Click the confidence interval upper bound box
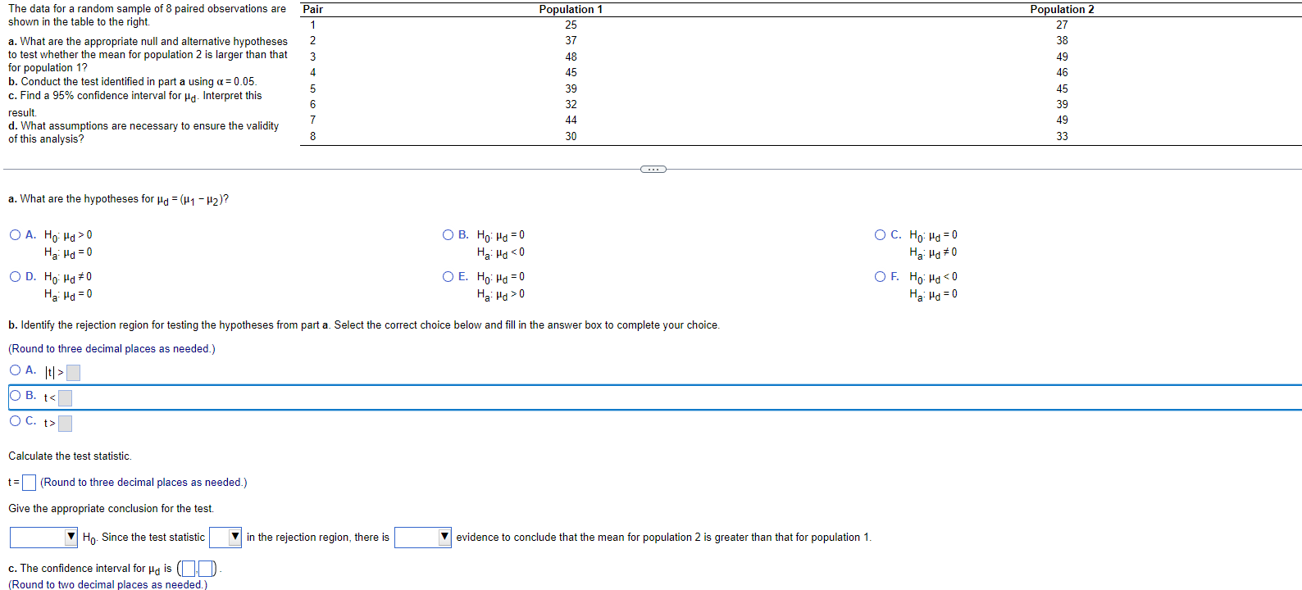The image size is (1302, 590). pyautogui.click(x=206, y=569)
